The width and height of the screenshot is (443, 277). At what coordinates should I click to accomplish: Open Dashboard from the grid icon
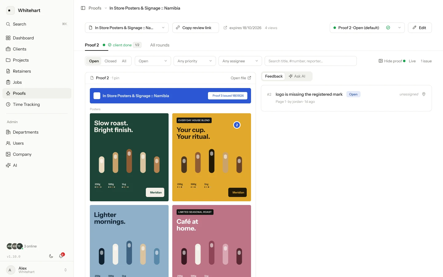click(x=8, y=38)
